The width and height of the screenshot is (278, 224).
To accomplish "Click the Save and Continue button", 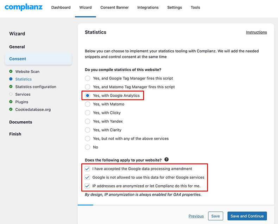I will coord(247,216).
